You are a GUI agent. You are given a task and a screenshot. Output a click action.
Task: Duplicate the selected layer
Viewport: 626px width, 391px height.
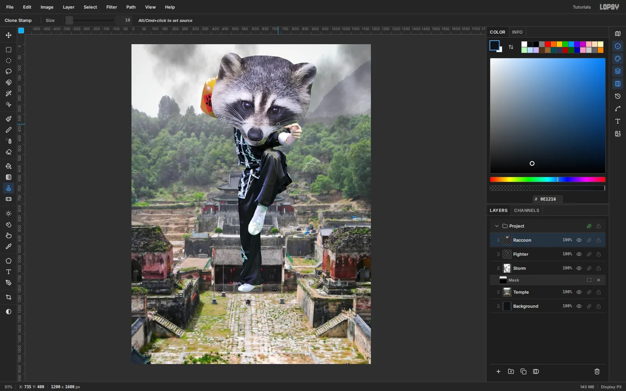point(523,371)
